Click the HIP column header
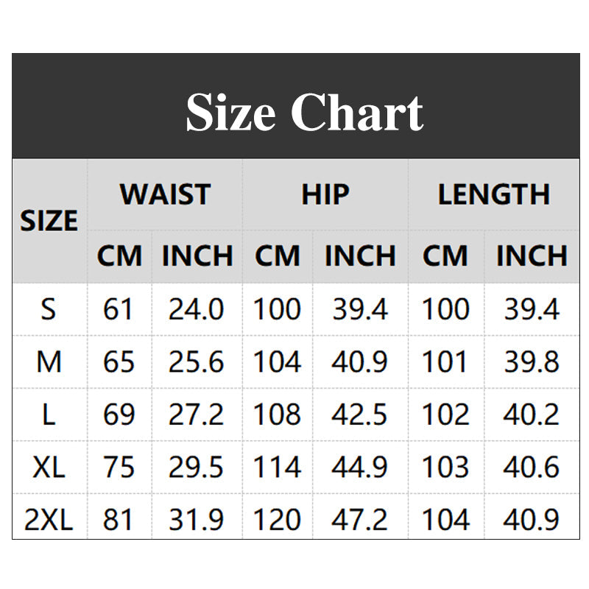Image resolution: width=589 pixels, height=589 pixels. pyautogui.click(x=325, y=194)
